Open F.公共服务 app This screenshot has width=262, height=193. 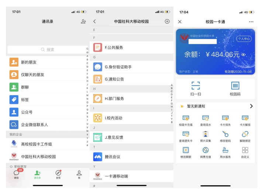[131, 48]
